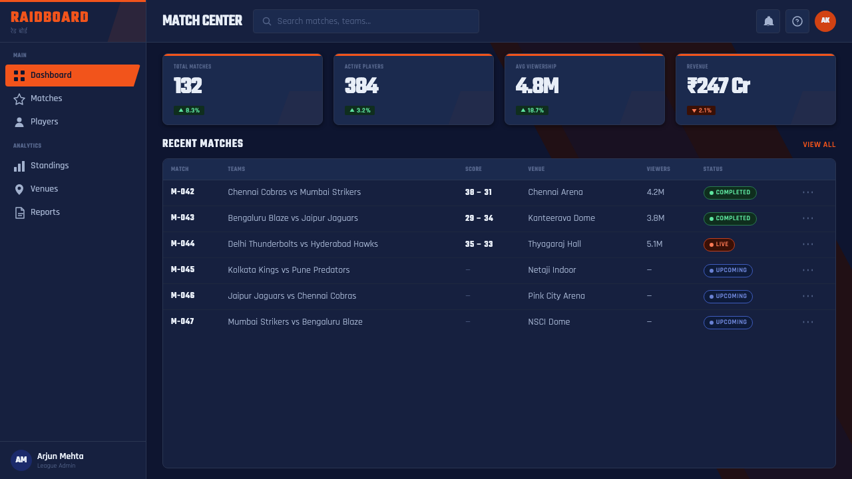Click venue Pink City Arena
Image resolution: width=852 pixels, height=479 pixels.
pos(556,296)
